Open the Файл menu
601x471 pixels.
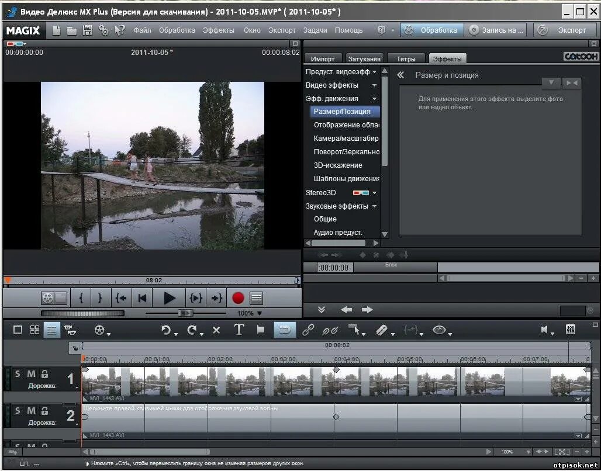142,30
